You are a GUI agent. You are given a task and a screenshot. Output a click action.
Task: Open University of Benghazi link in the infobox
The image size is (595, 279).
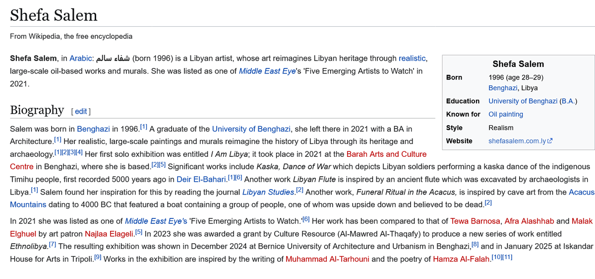pyautogui.click(x=523, y=101)
